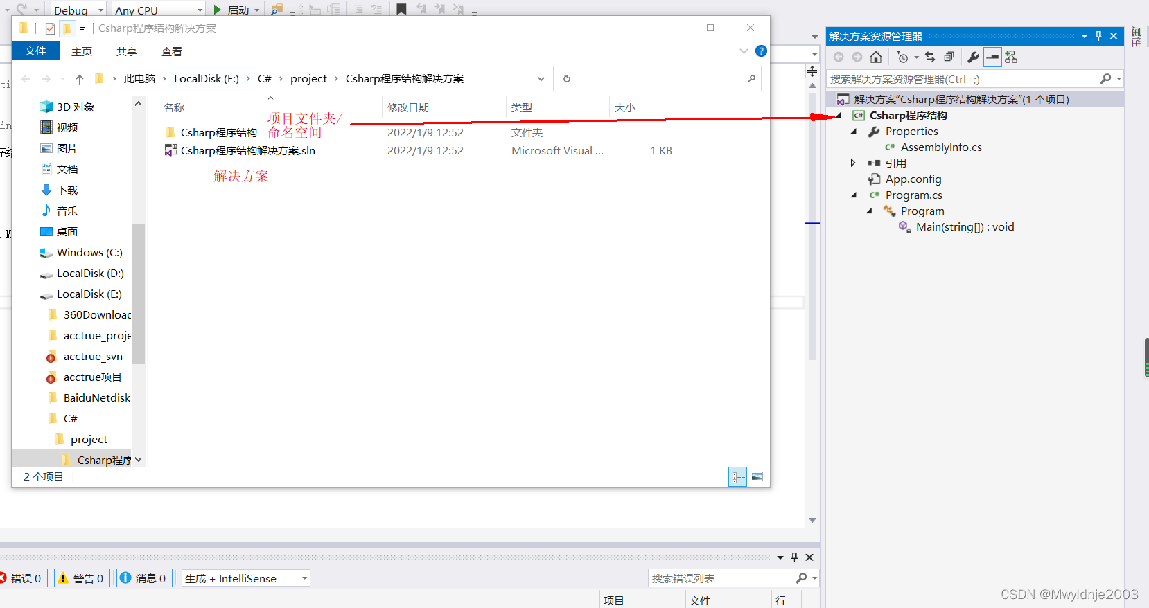Sort by the 修改日期 column header
This screenshot has width=1149, height=608.
(x=408, y=107)
